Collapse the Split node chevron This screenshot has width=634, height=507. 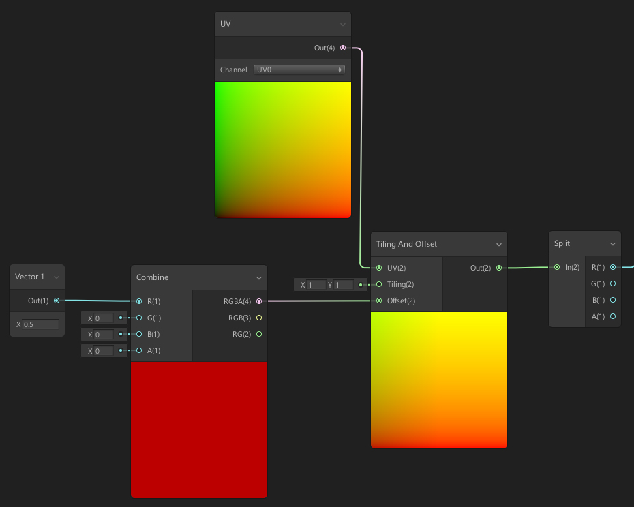(613, 244)
